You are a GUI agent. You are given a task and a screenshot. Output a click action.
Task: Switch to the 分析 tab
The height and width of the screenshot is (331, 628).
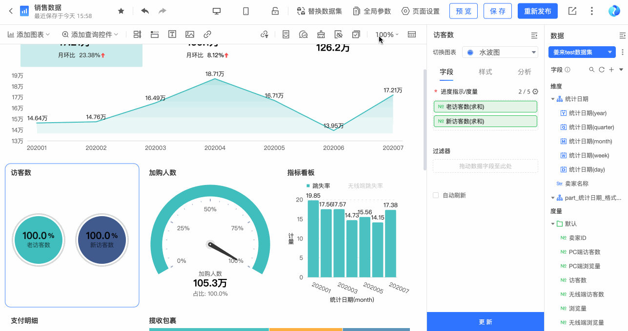524,72
